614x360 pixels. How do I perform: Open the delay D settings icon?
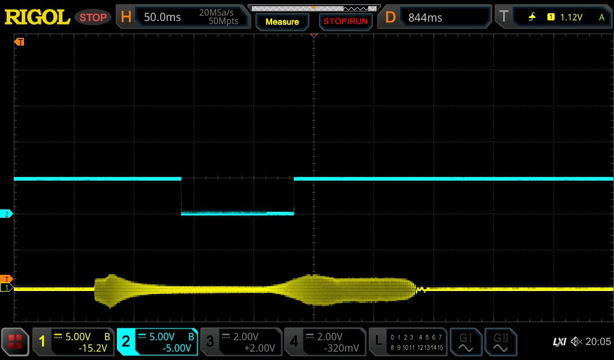[x=390, y=17]
